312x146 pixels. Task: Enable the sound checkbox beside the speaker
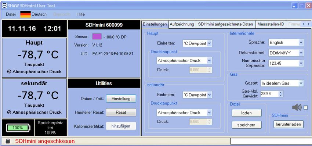pos(306,108)
